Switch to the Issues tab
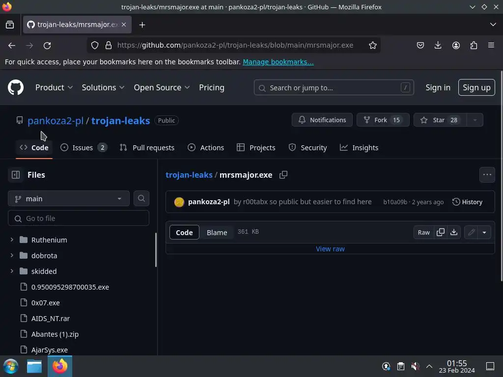Viewport: 503px width, 377px height. coord(84,147)
